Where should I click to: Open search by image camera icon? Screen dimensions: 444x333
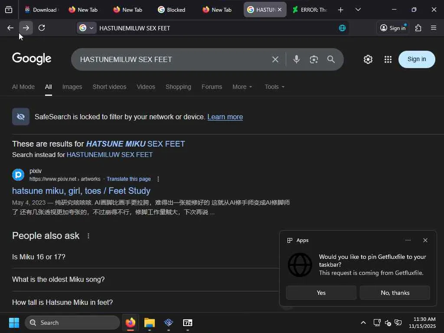point(314,59)
